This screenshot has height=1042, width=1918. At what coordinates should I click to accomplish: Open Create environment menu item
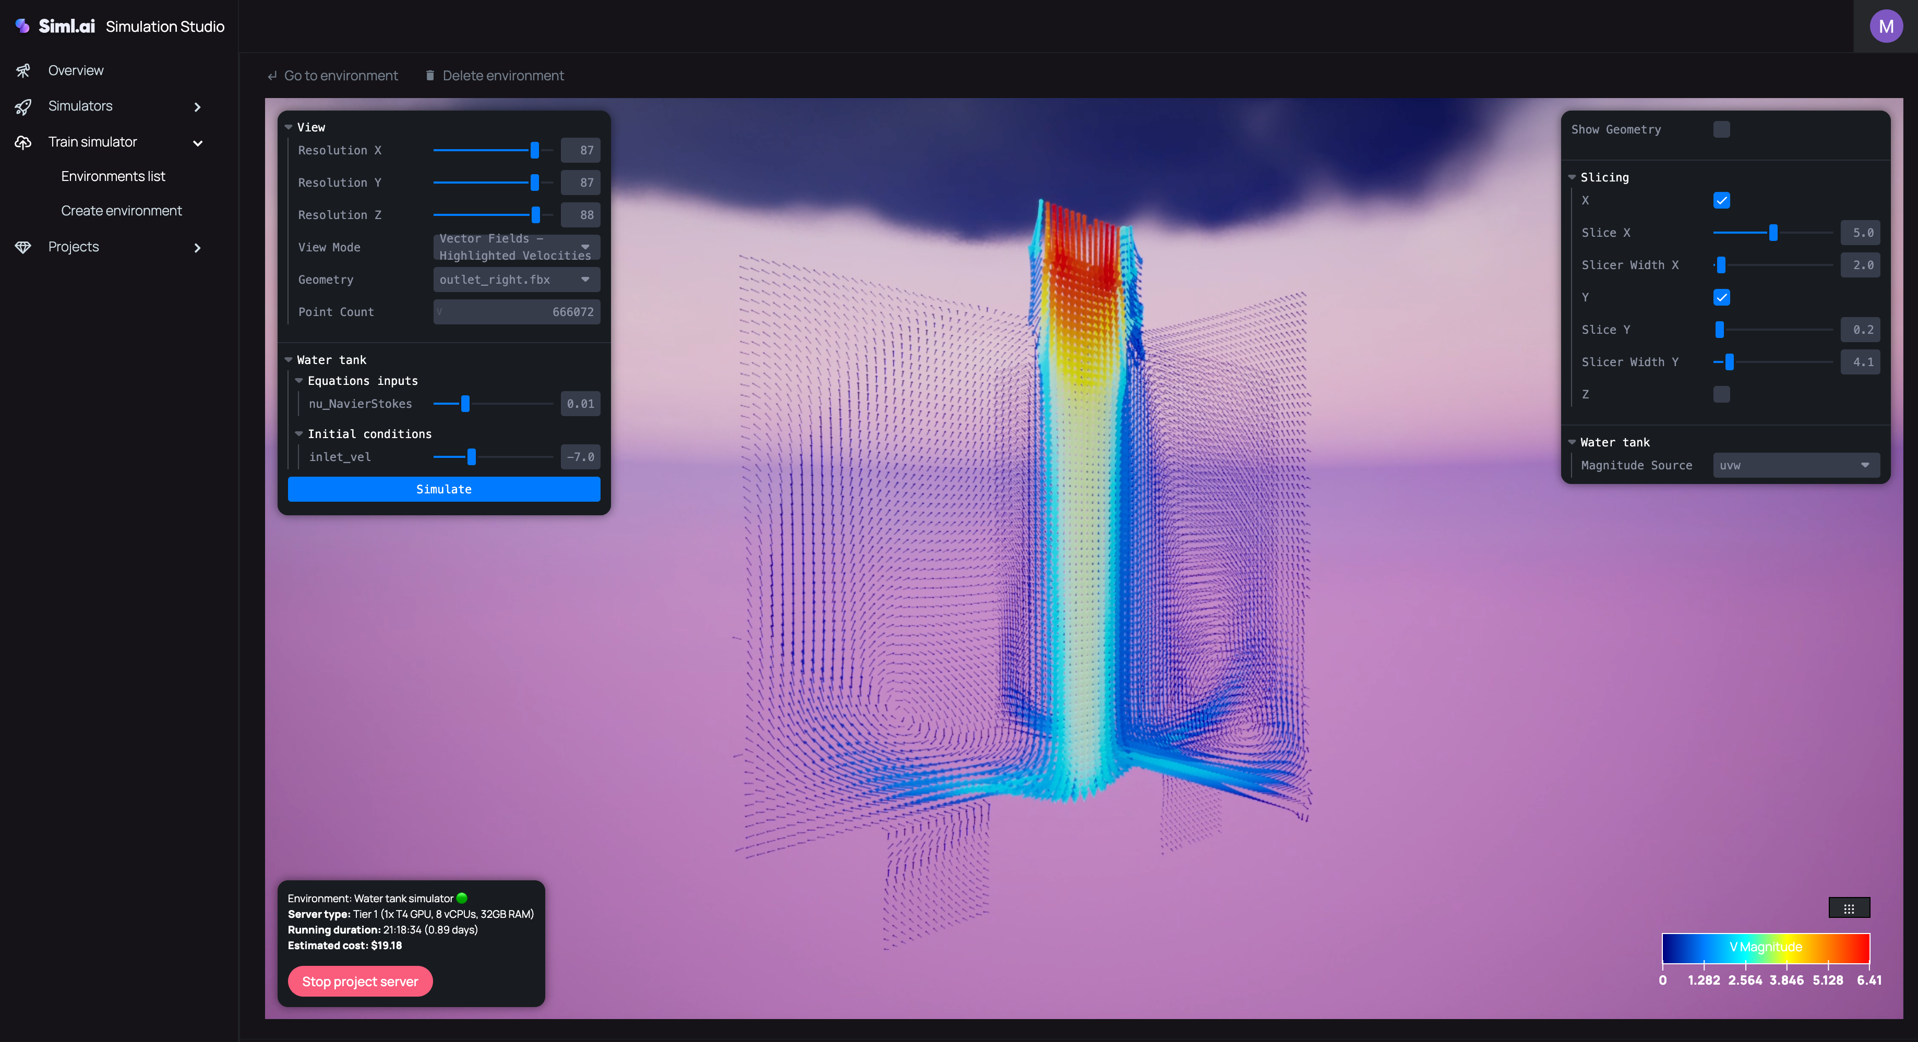(x=122, y=211)
